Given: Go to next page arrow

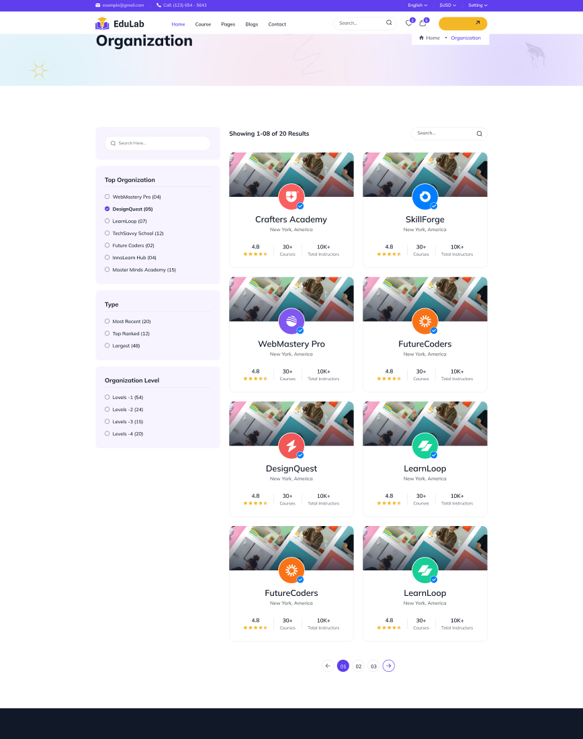Looking at the screenshot, I should pos(388,666).
